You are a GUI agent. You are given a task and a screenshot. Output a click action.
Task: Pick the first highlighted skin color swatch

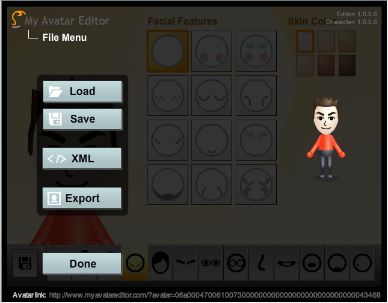(x=305, y=41)
